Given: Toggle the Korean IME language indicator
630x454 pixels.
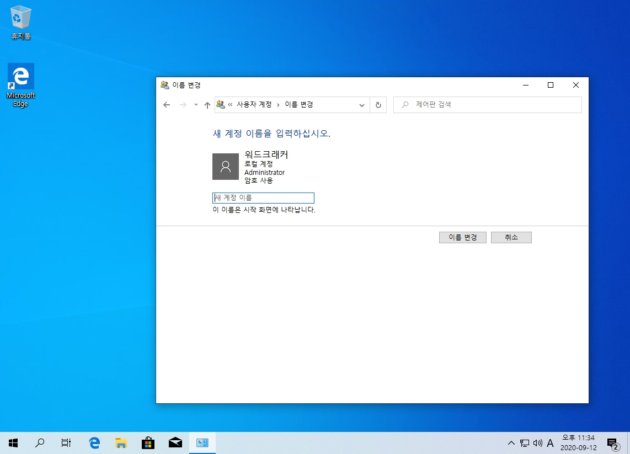Looking at the screenshot, I should click(x=550, y=443).
